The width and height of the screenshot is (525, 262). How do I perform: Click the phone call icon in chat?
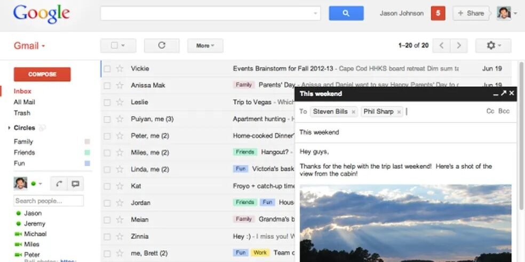click(x=59, y=184)
